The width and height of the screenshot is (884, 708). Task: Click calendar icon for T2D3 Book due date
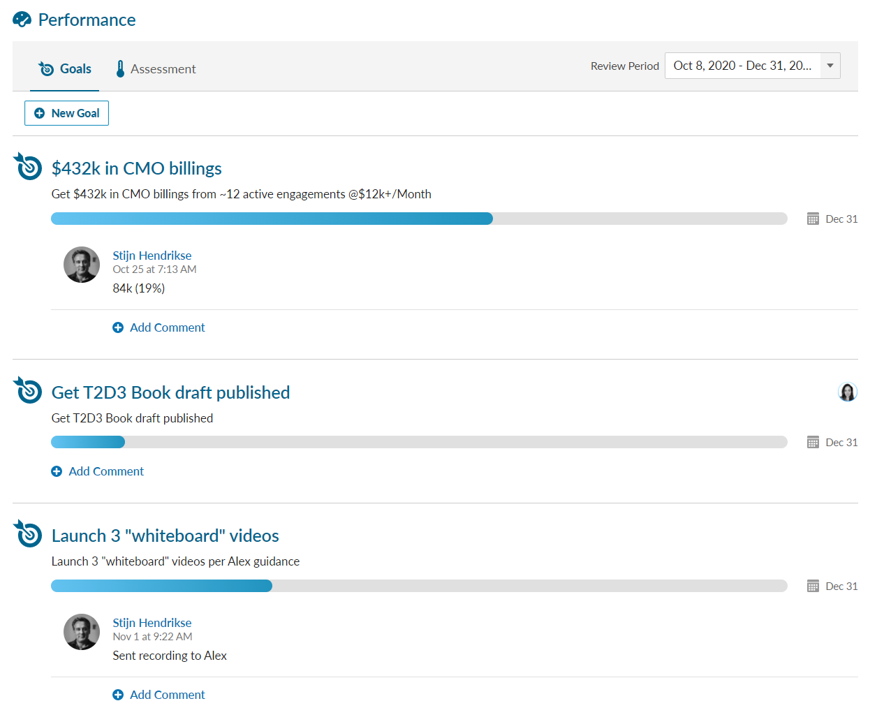[x=813, y=443]
